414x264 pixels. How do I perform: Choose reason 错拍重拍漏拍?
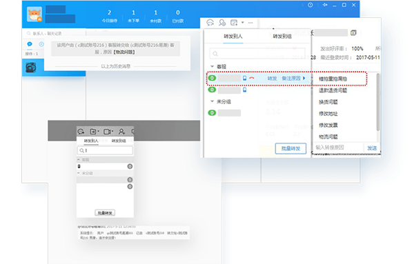333,79
